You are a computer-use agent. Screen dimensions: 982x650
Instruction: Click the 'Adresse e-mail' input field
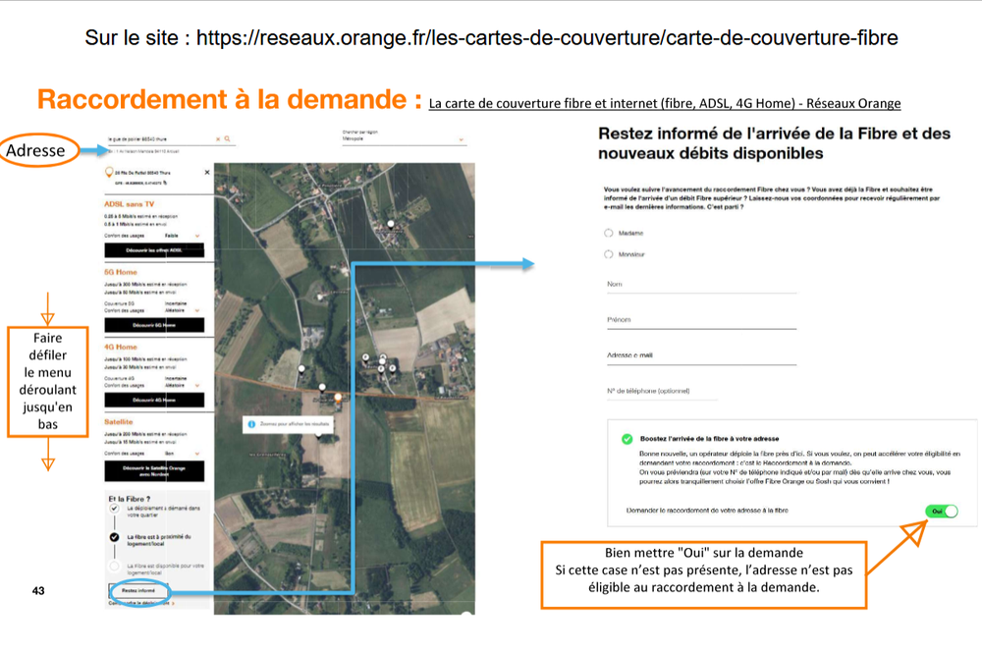pyautogui.click(x=700, y=355)
